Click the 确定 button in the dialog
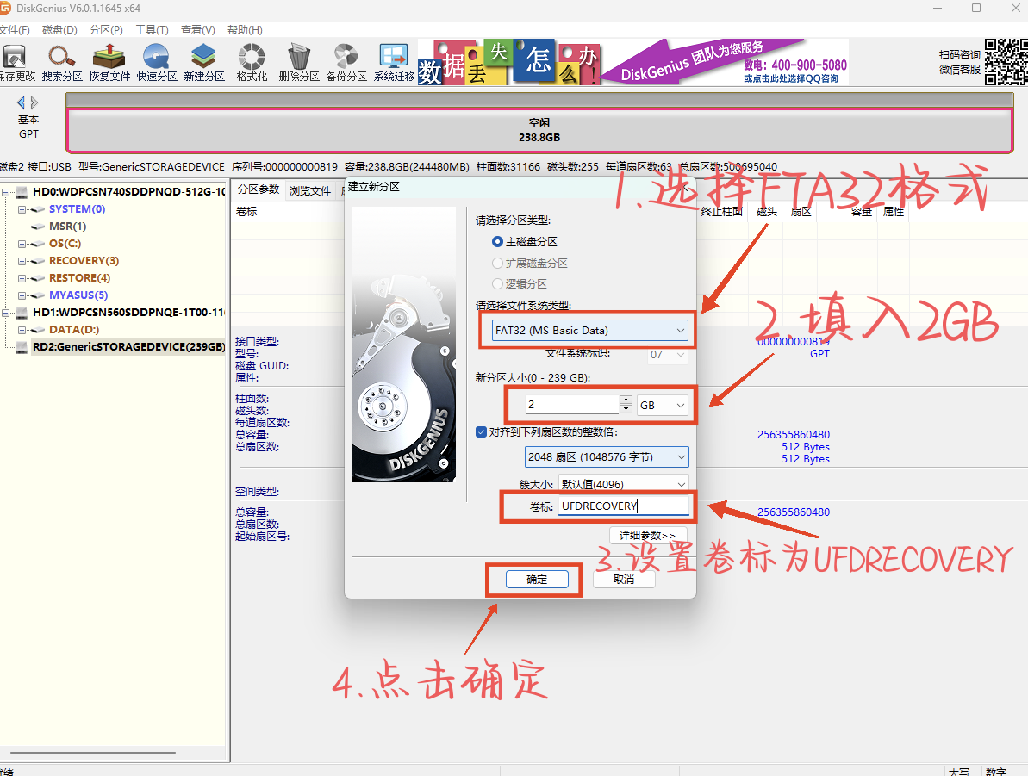Screen dimensions: 1028x776 point(537,580)
